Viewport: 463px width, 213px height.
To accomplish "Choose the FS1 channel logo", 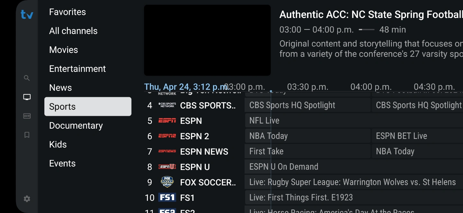I will coord(167,198).
